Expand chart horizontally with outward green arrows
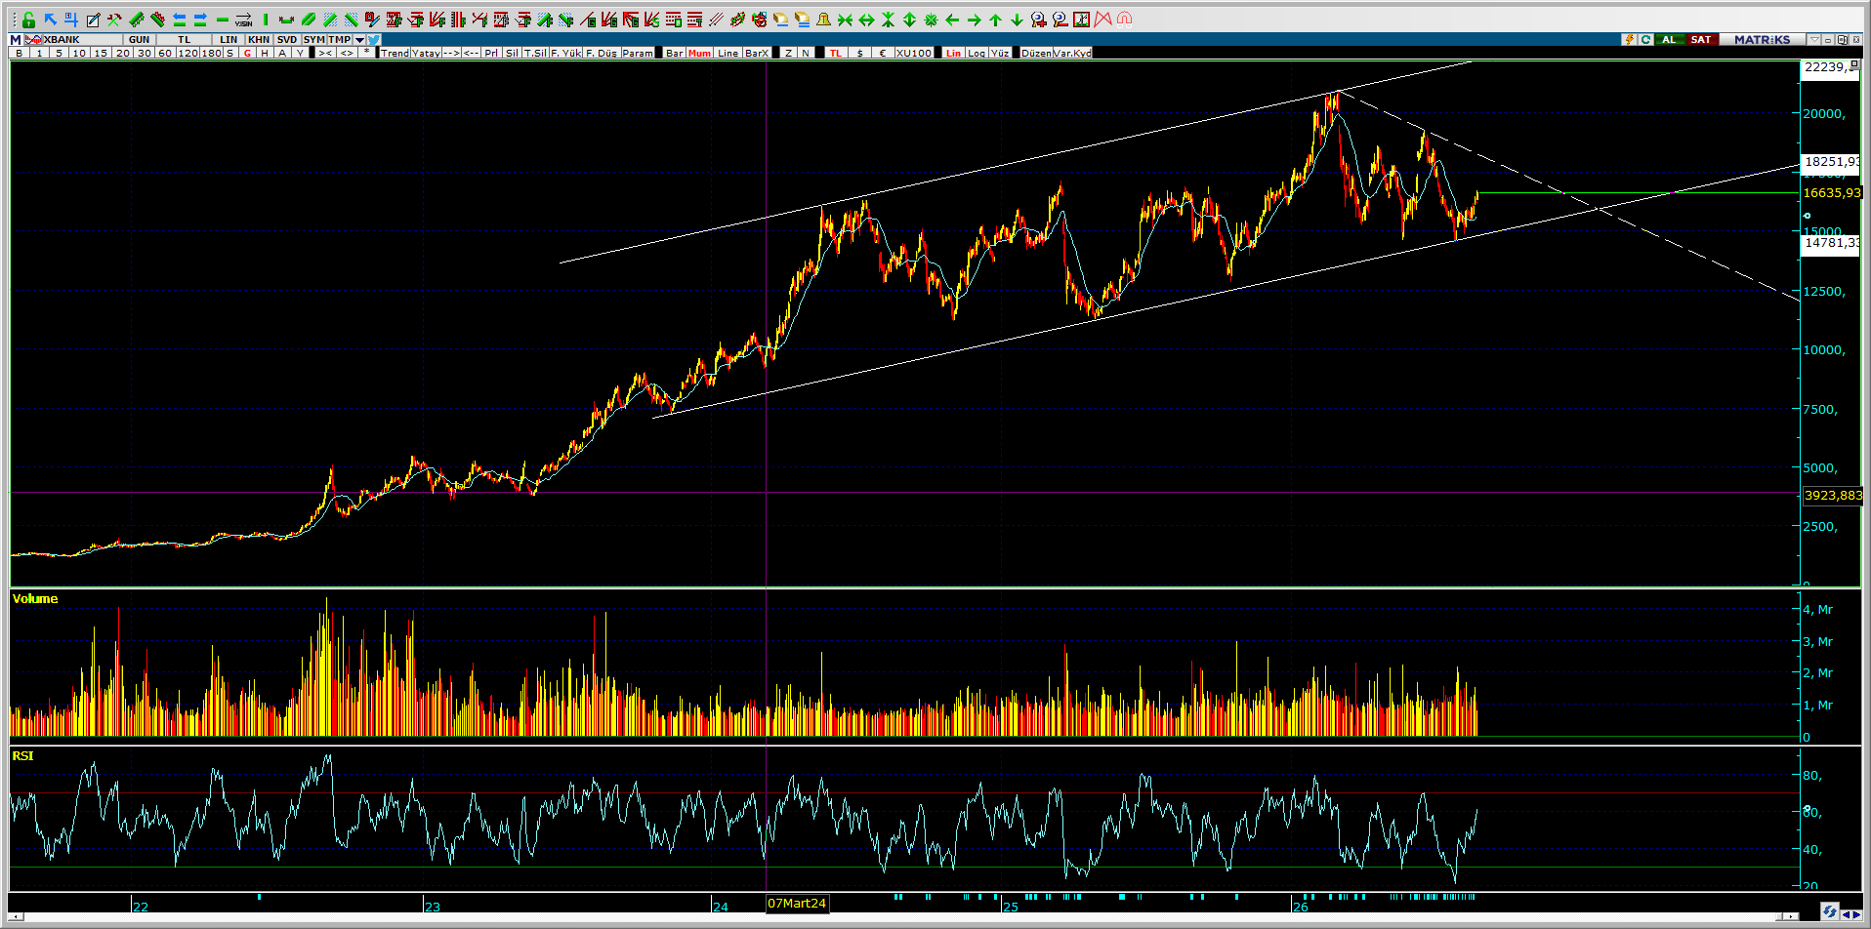Screen dimensions: 1871x929 tap(866, 20)
